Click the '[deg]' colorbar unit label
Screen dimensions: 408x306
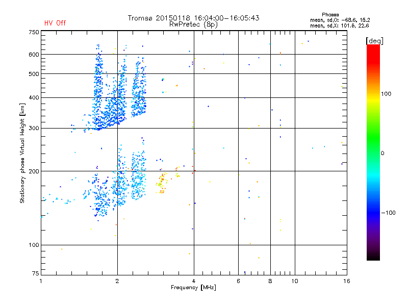tap(374, 41)
